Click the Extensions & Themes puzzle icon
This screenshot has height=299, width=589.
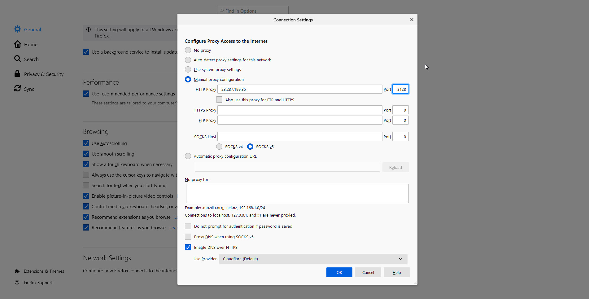(17, 271)
